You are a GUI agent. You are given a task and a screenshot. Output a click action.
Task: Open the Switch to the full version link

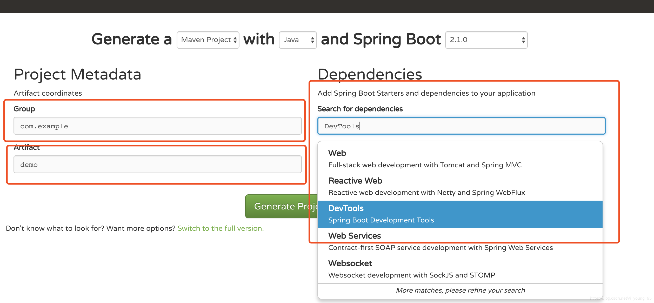(221, 228)
